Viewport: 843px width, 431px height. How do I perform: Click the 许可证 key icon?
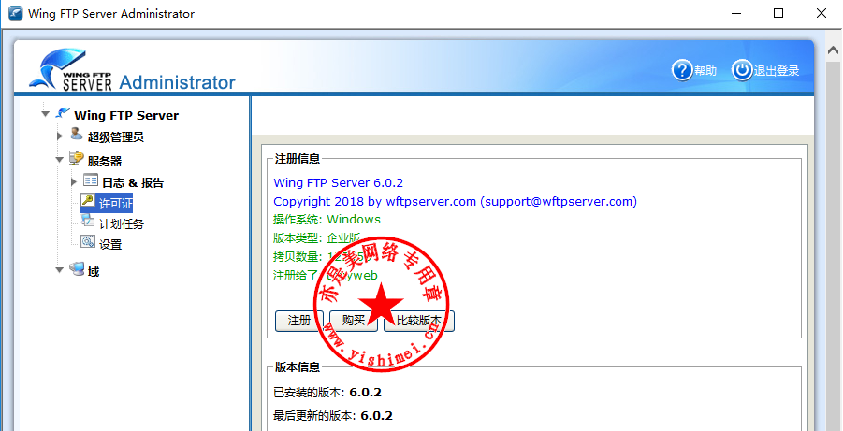pos(88,200)
